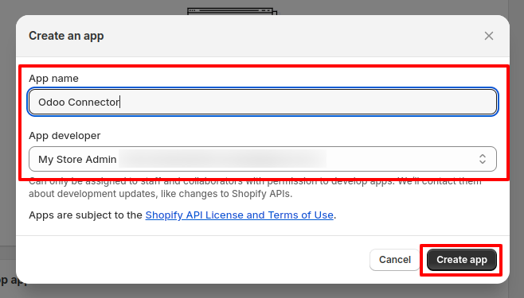Click empty footer area beside Cancel

[192, 260]
